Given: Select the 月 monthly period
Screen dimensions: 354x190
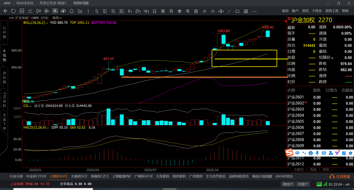Looking at the screenshot, I should (x=171, y=11).
